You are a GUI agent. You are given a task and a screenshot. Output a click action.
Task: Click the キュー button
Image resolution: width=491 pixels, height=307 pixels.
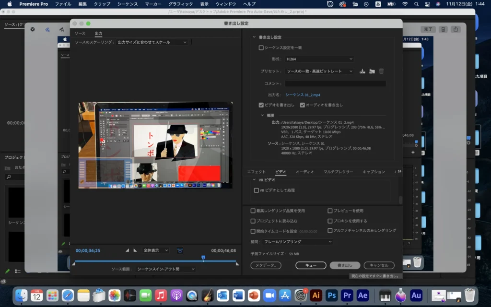click(311, 265)
